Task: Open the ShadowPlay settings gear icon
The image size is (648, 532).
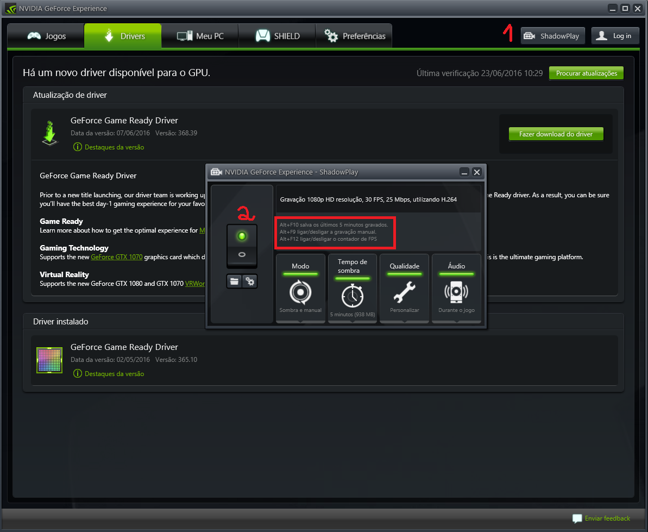Action: (250, 281)
